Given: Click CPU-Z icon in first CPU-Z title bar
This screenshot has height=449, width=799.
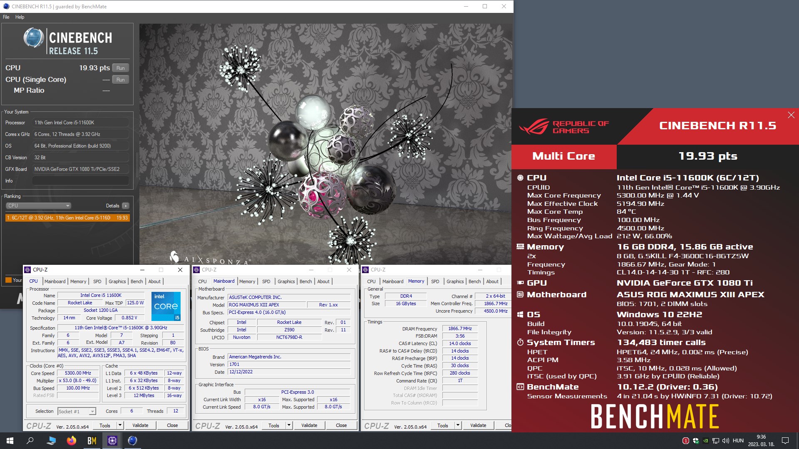Looking at the screenshot, I should pos(28,270).
